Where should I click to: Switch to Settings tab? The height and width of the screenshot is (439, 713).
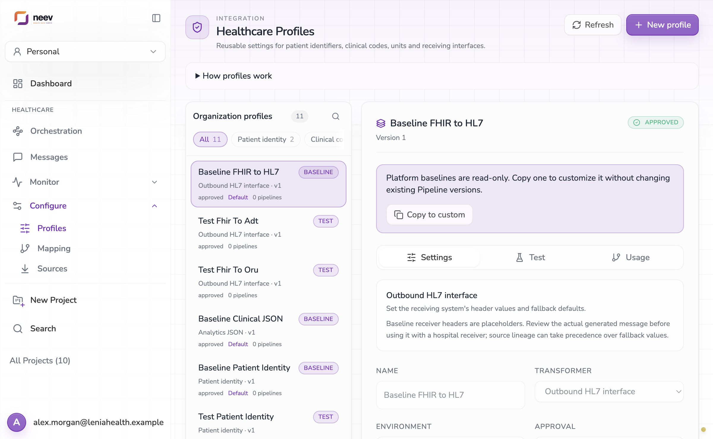pyautogui.click(x=429, y=257)
